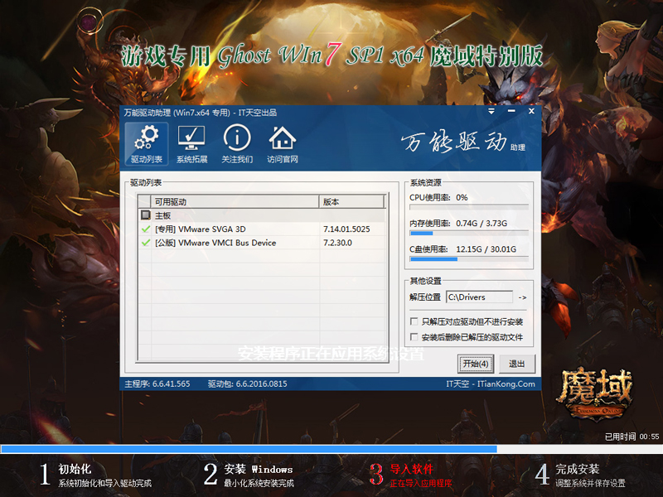Click the 万能驱动助理 logo banner

click(x=460, y=139)
